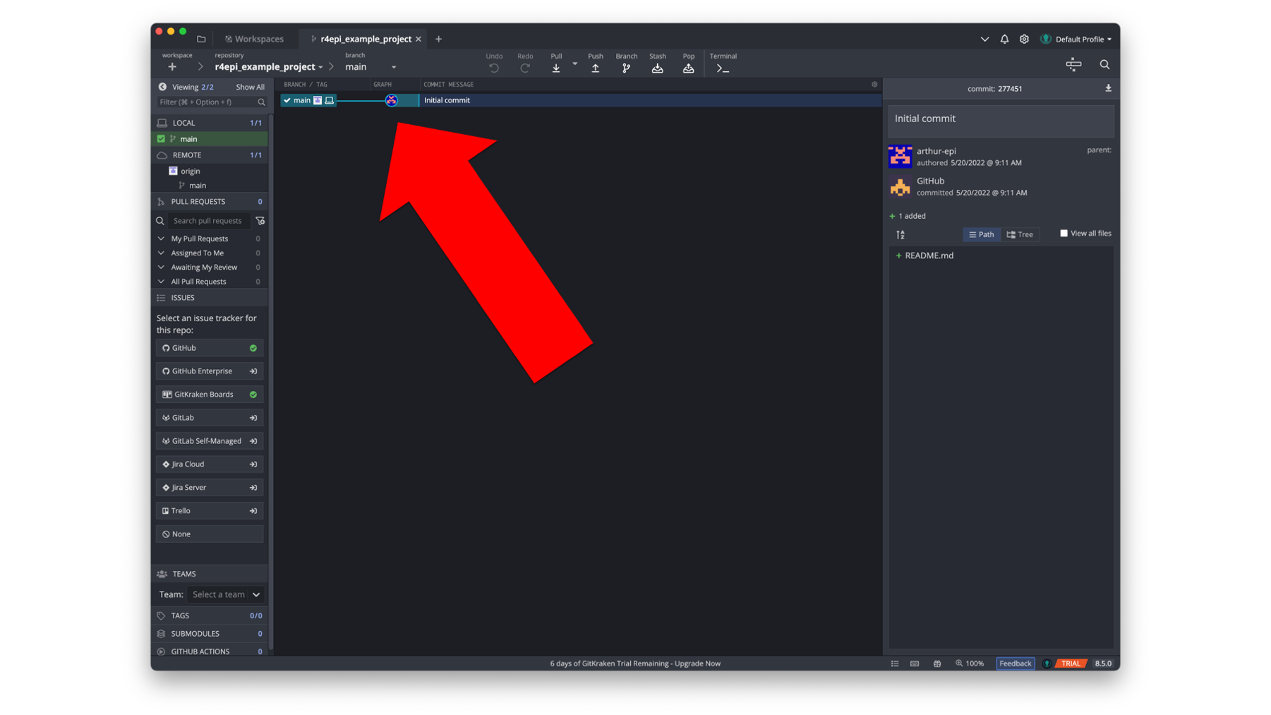Open the Pull options dropdown arrow
The width and height of the screenshot is (1271, 715).
(x=574, y=64)
